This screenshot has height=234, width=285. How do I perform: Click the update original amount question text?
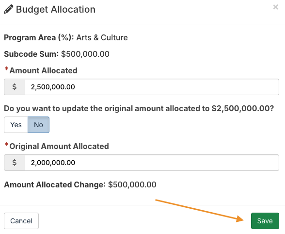139,109
